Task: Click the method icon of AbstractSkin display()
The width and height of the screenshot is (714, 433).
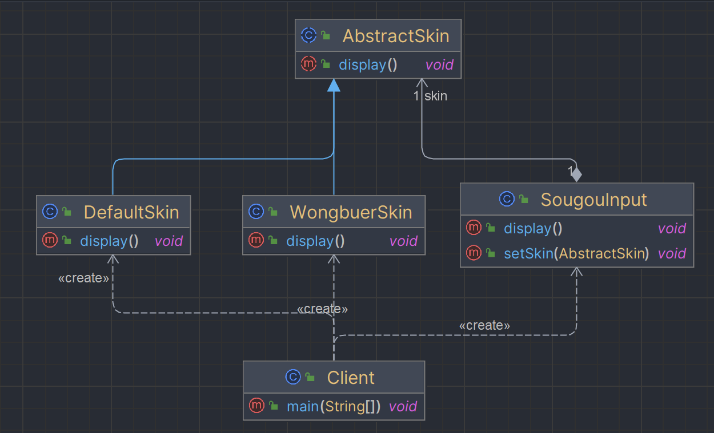Action: (x=308, y=64)
